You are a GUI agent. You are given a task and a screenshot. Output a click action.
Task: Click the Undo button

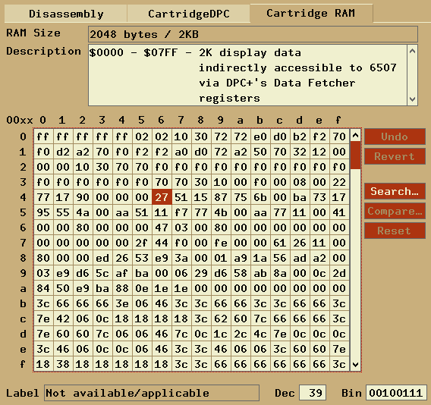click(395, 137)
